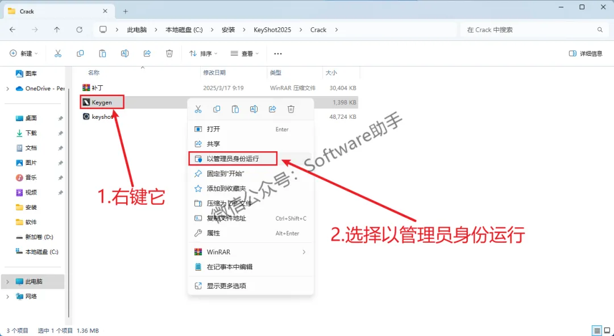The width and height of the screenshot is (614, 336).
Task: Choose 固定到"开始" in the context menu
Action: (251, 173)
